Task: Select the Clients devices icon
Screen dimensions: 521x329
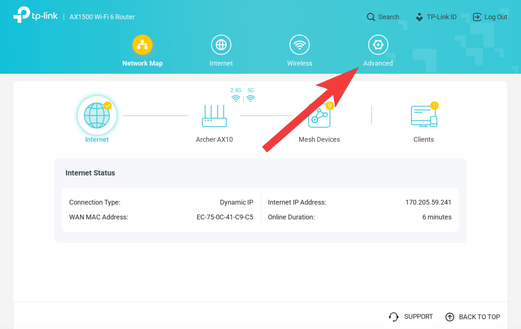Action: 424,116
